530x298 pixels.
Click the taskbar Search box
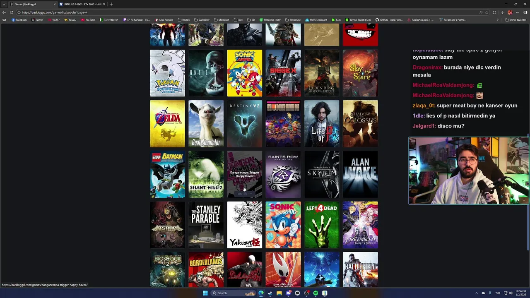tap(234, 293)
